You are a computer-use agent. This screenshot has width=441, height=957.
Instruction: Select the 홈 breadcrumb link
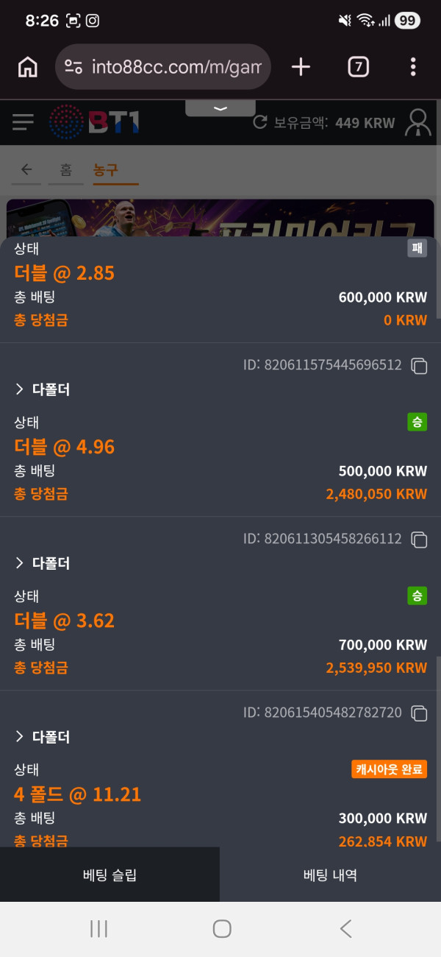[66, 170]
